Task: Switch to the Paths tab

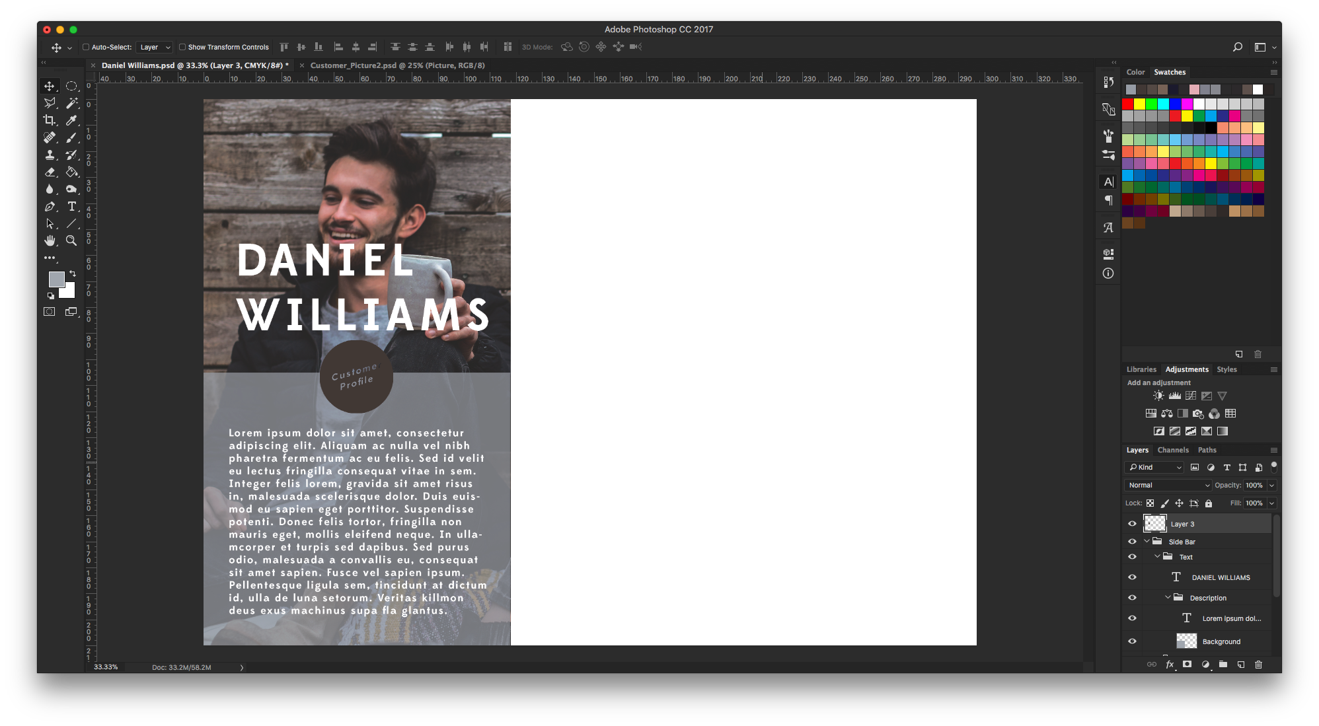Action: tap(1207, 450)
